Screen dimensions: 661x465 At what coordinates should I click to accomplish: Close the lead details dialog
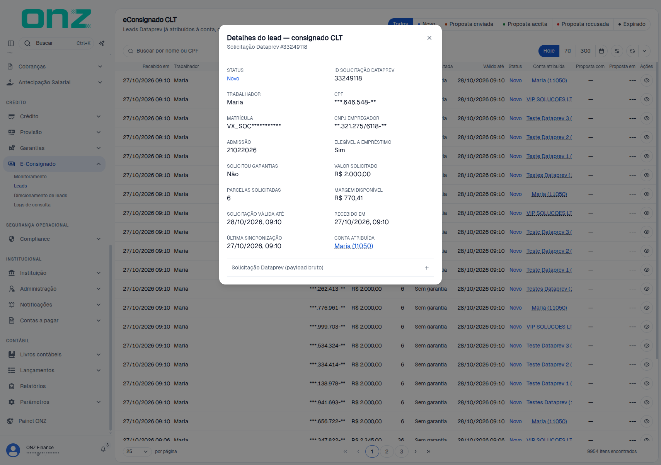[429, 38]
